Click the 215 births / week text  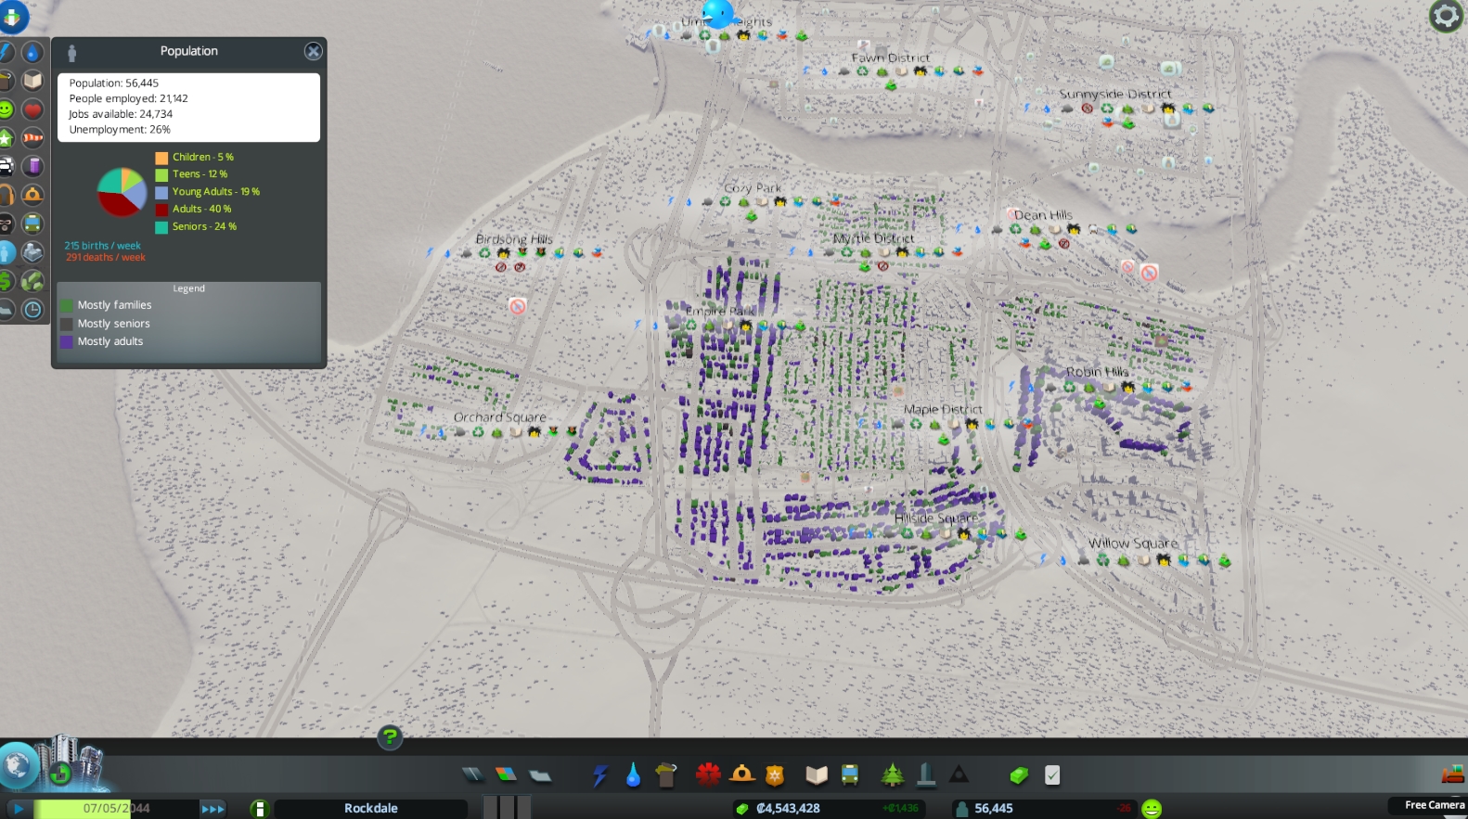(x=102, y=246)
